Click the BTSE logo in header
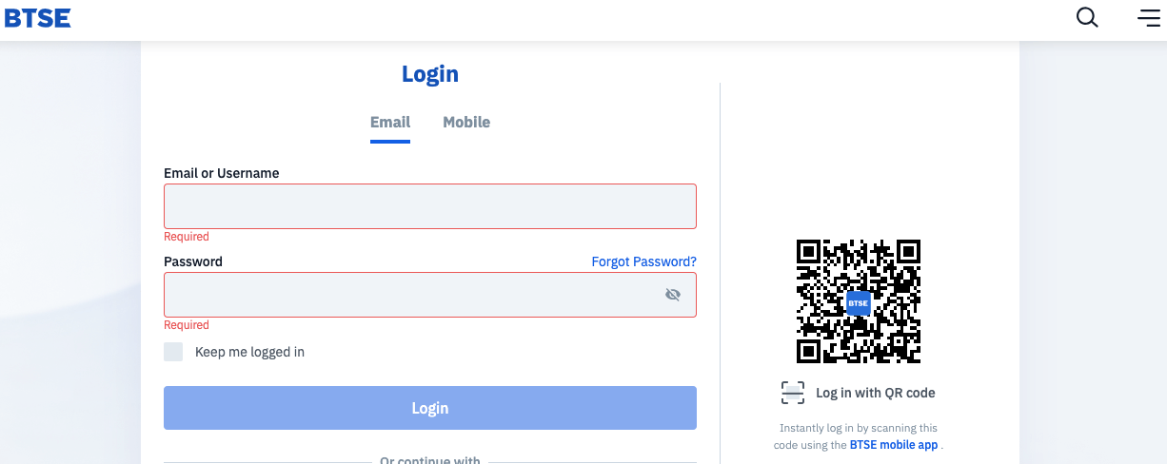This screenshot has height=464, width=1167. coord(38,18)
